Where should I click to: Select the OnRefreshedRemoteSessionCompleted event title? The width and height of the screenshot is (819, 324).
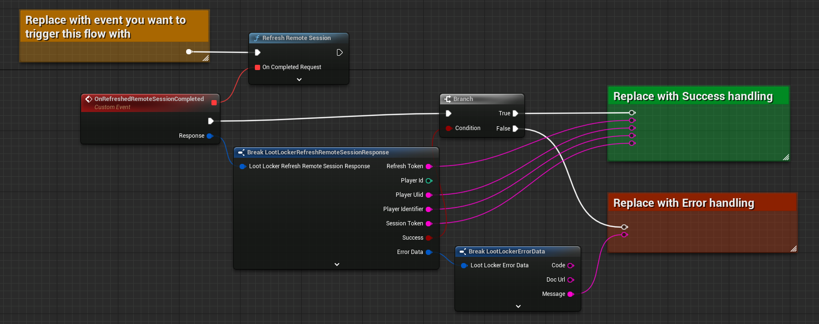tap(149, 99)
